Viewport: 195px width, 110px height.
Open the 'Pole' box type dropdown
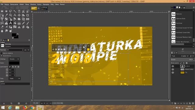tap(15, 79)
